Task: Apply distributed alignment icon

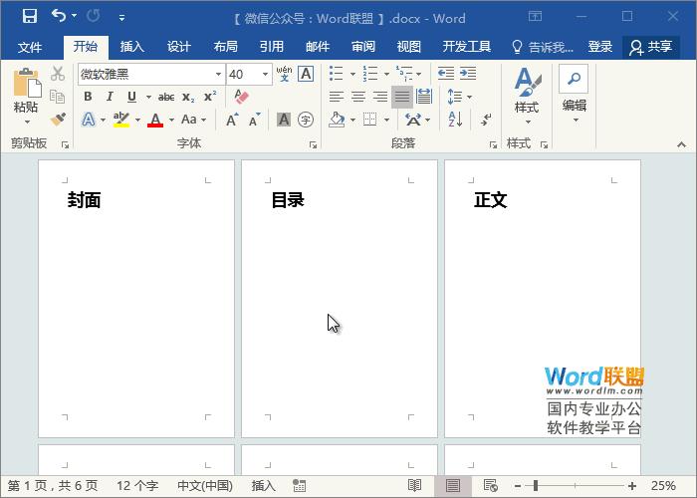Action: (424, 97)
